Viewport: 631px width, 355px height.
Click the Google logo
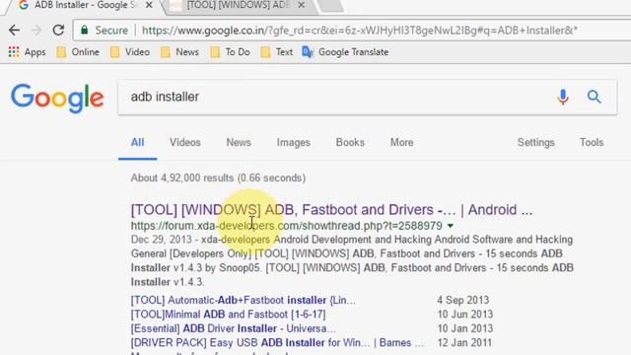(x=57, y=99)
